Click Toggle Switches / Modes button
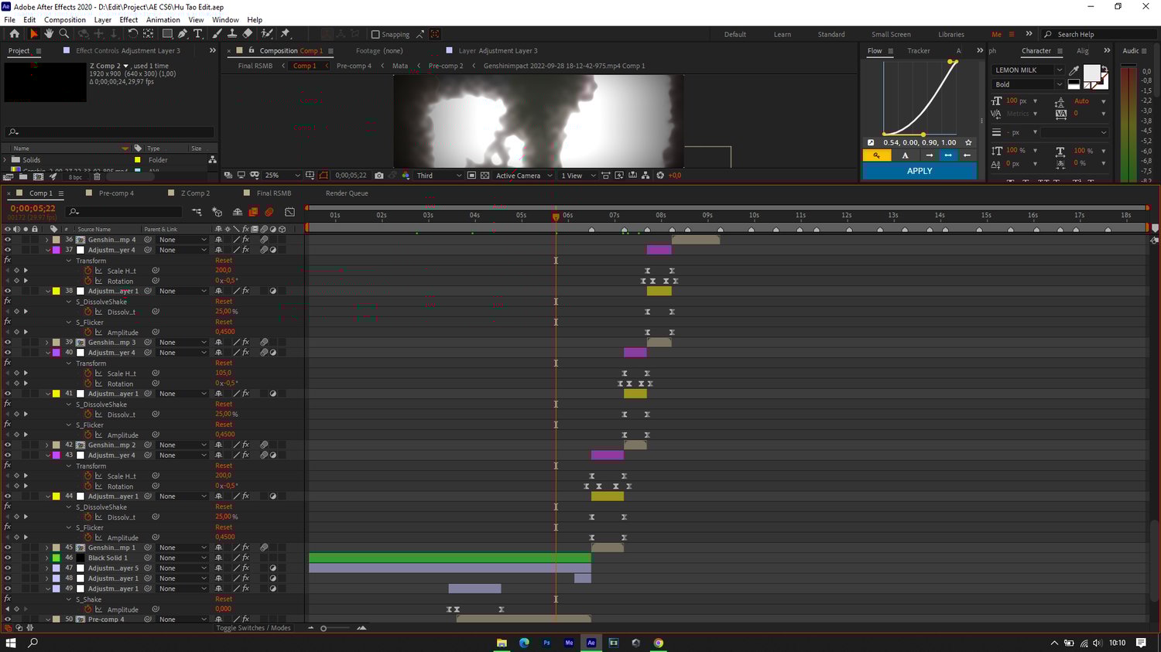Image resolution: width=1161 pixels, height=652 pixels. click(x=253, y=628)
